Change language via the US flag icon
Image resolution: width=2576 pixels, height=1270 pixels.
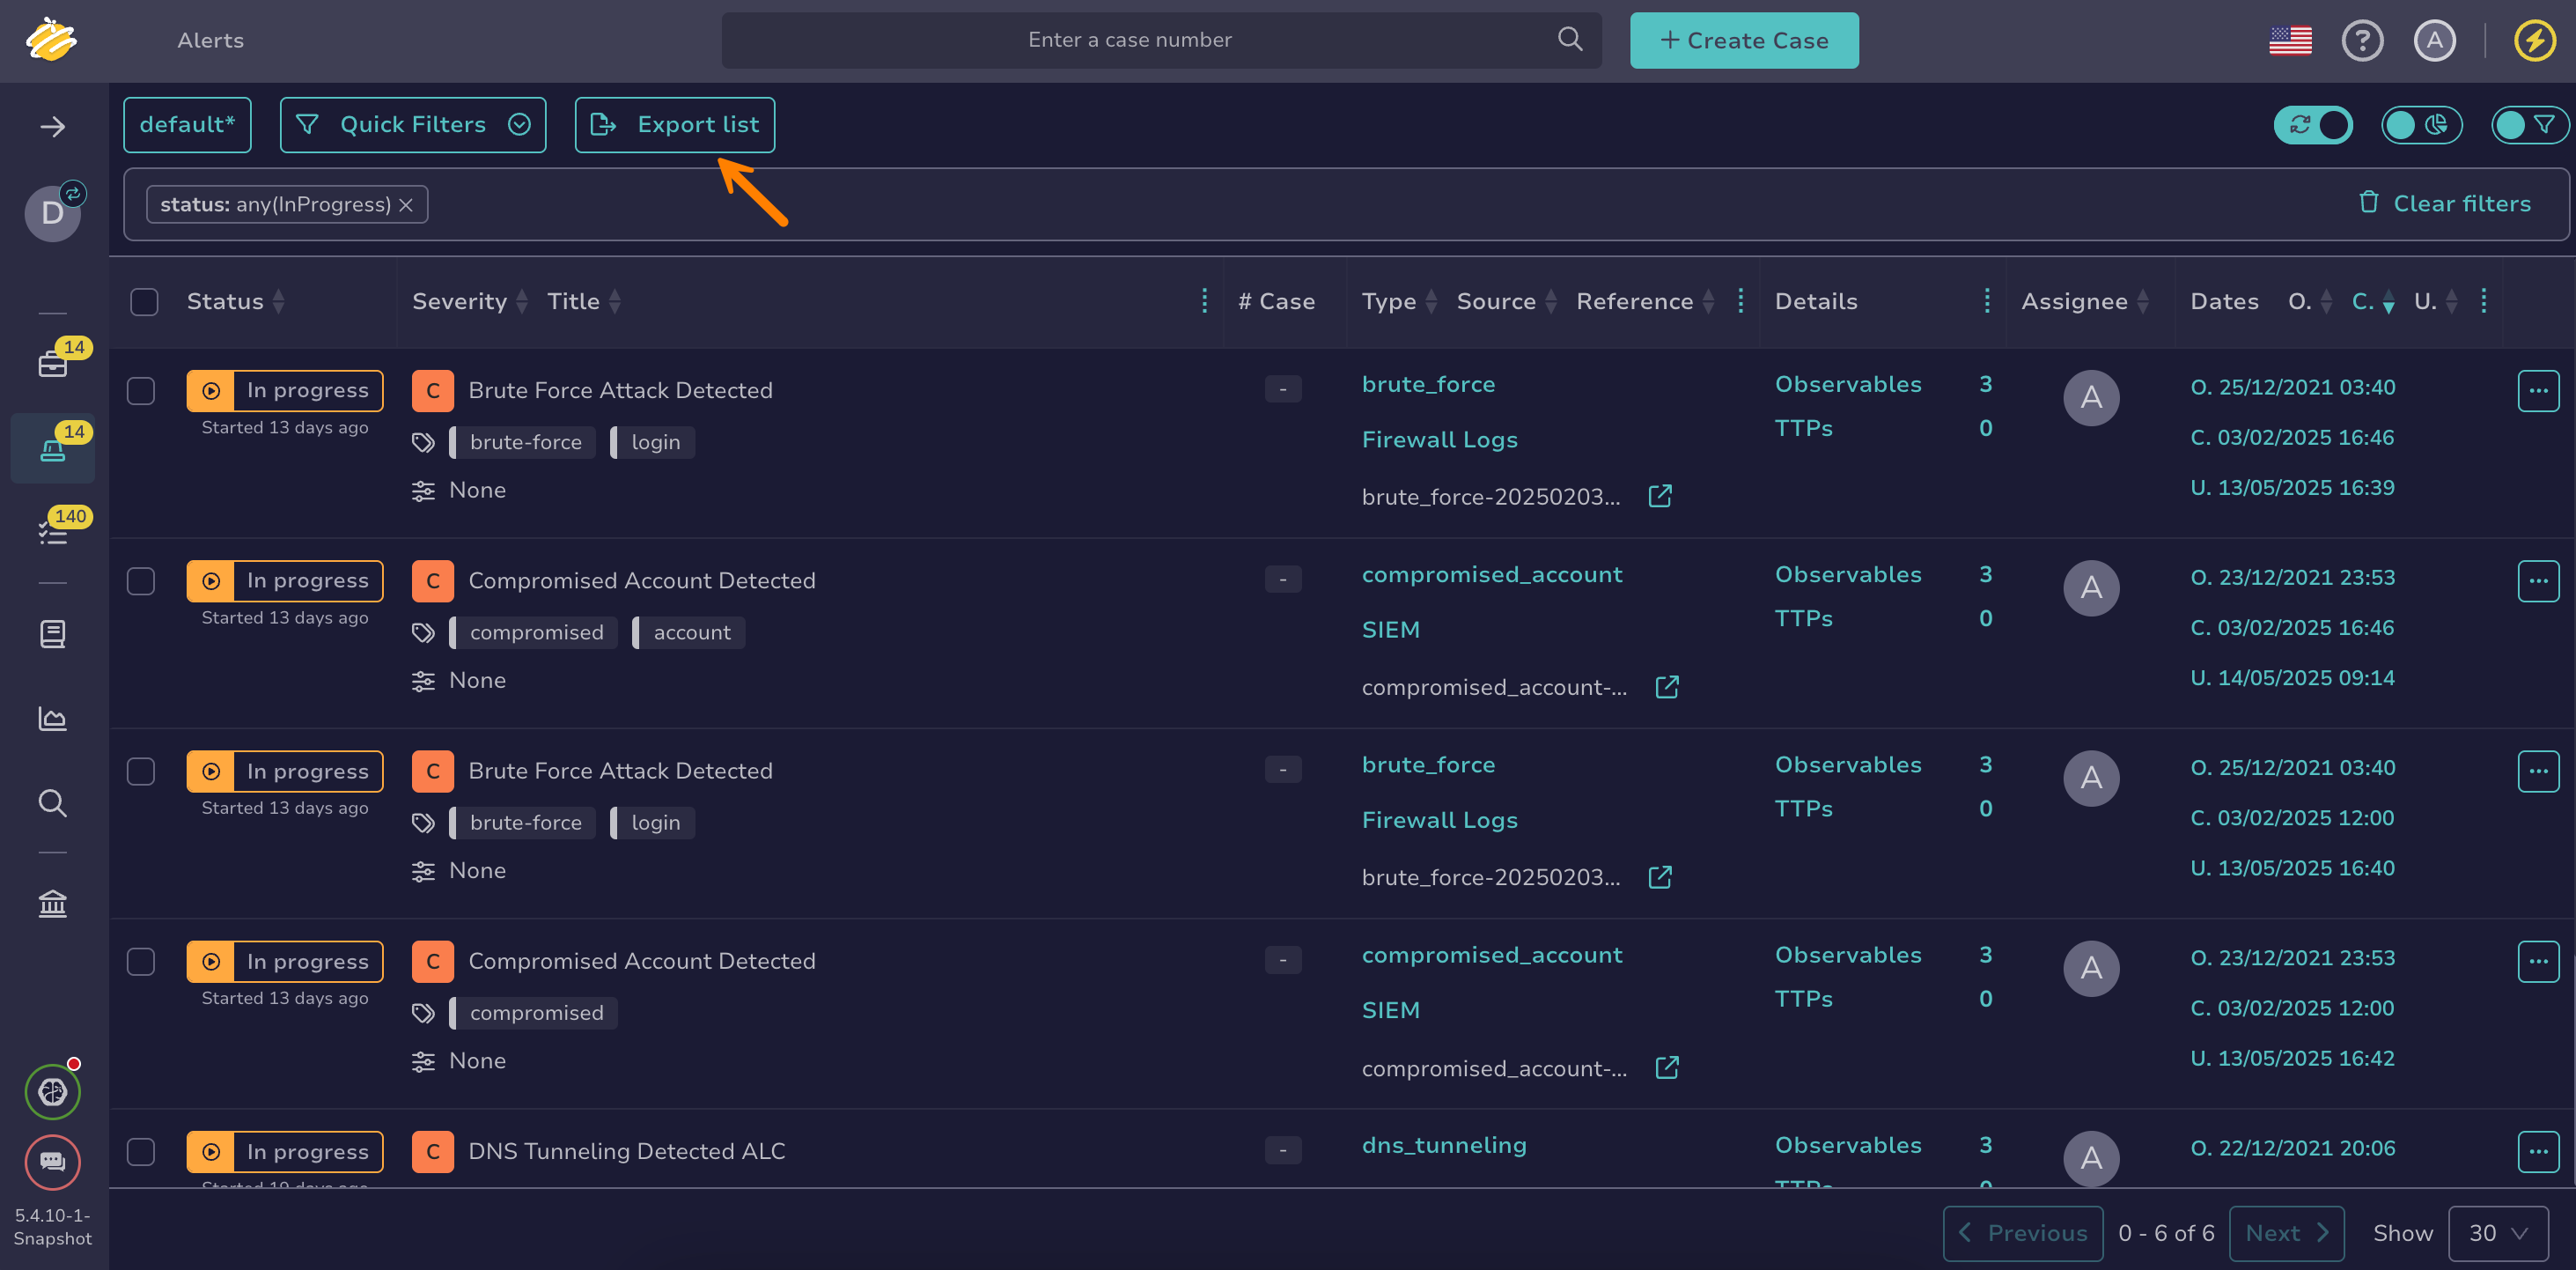point(2290,40)
